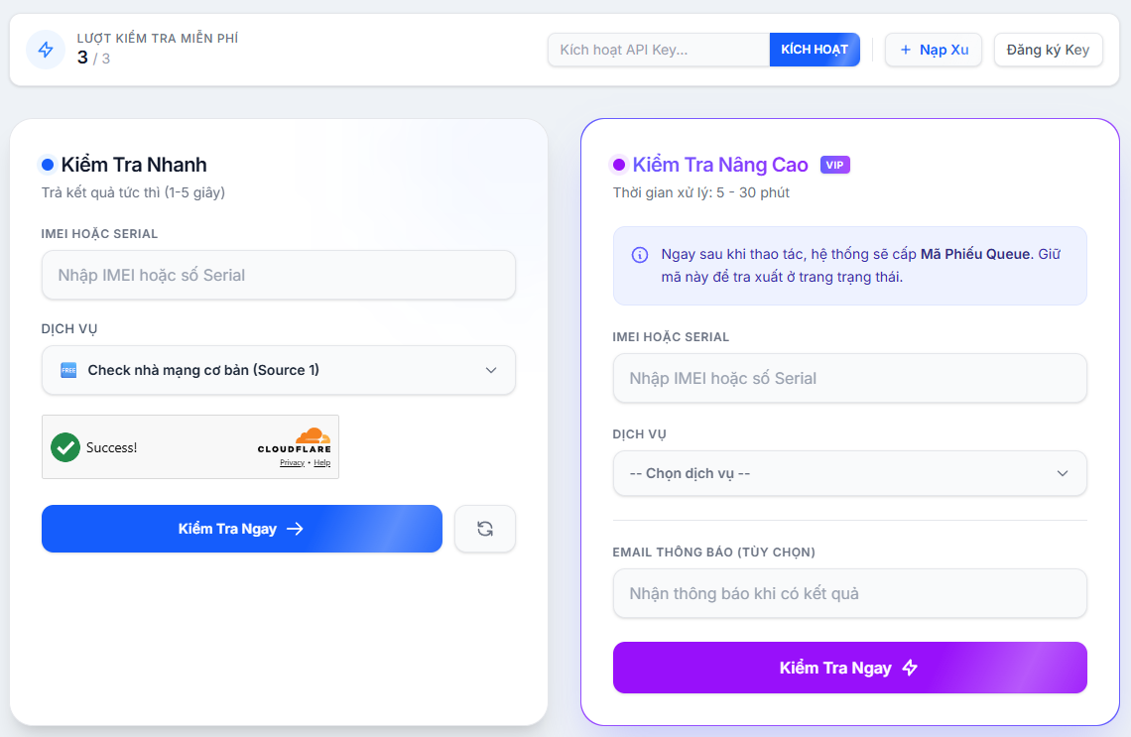The height and width of the screenshot is (737, 1131).
Task: Click the green Success checkmark icon
Action: [65, 447]
